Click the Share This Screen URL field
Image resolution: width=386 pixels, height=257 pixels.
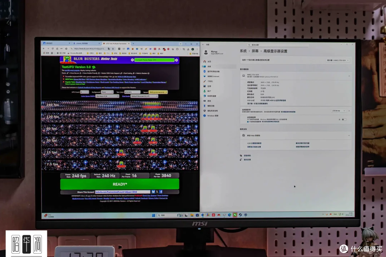123,192
